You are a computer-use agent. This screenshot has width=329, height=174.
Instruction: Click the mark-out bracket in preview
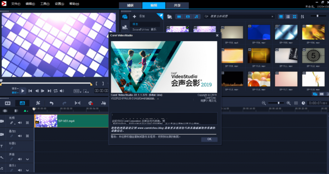(103, 84)
